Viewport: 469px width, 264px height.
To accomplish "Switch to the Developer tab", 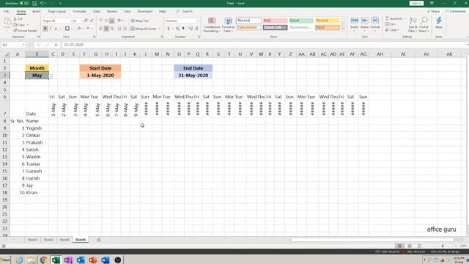I will click(x=145, y=12).
